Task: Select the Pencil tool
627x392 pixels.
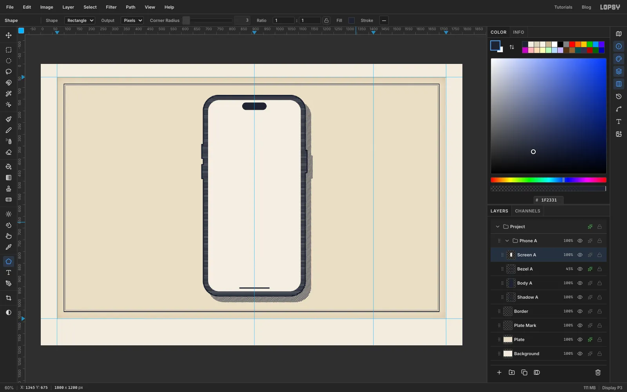Action: [9, 130]
